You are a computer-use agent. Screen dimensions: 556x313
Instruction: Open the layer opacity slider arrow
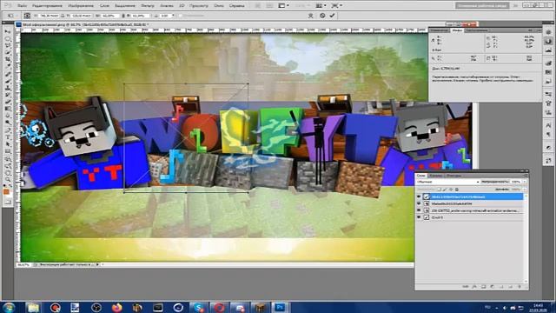pos(525,182)
